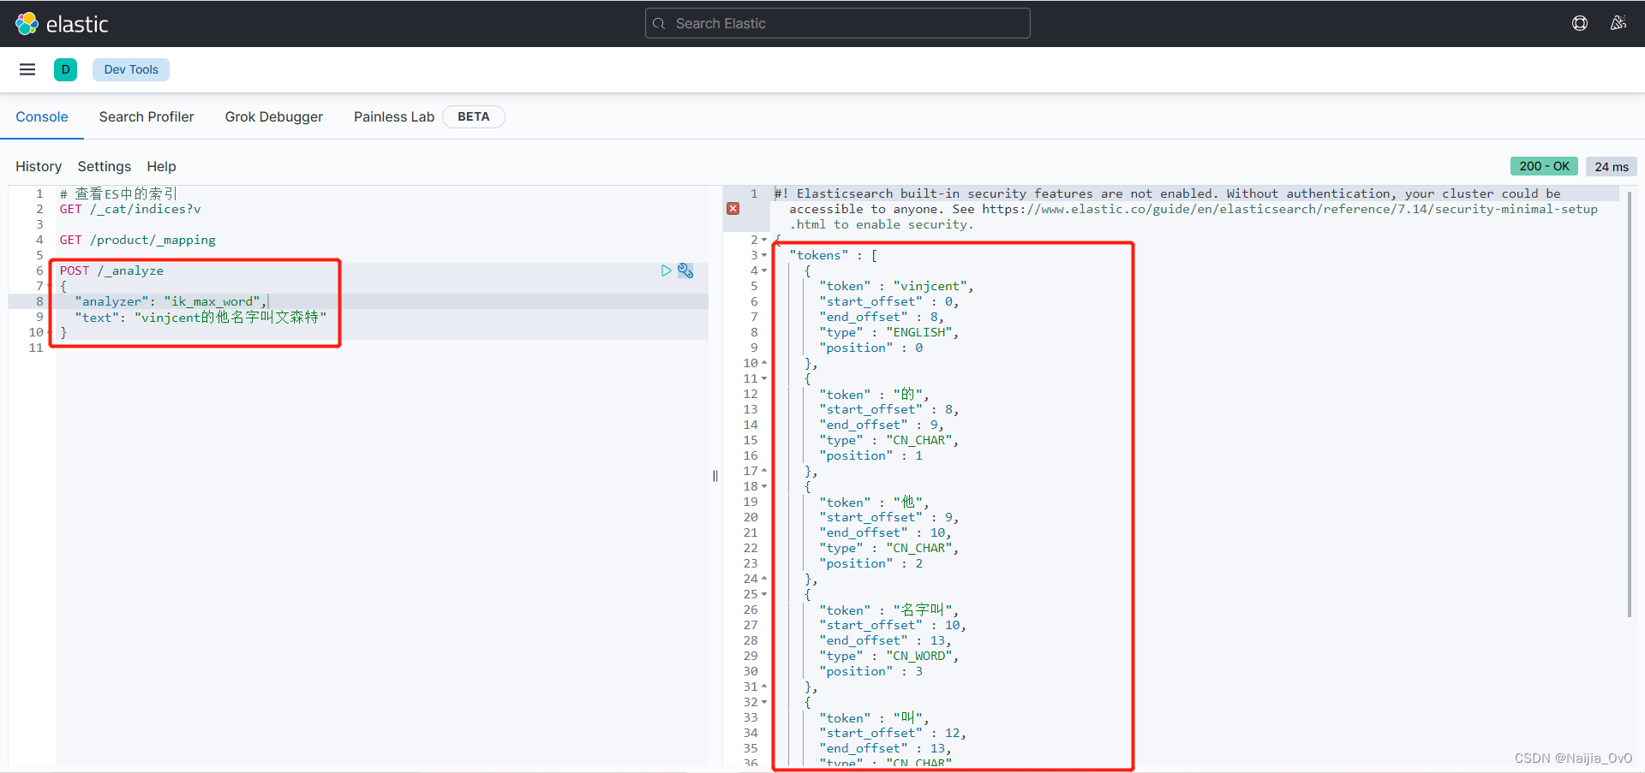Click the Dev Tools breadcrumb

tap(131, 69)
